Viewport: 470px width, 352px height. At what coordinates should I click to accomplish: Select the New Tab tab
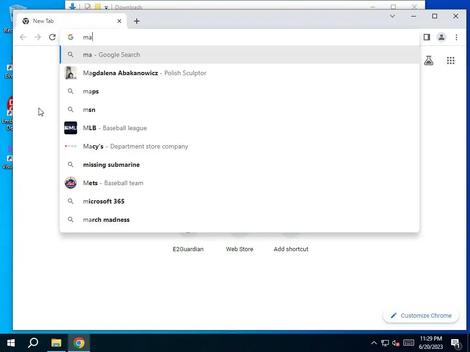click(x=72, y=21)
